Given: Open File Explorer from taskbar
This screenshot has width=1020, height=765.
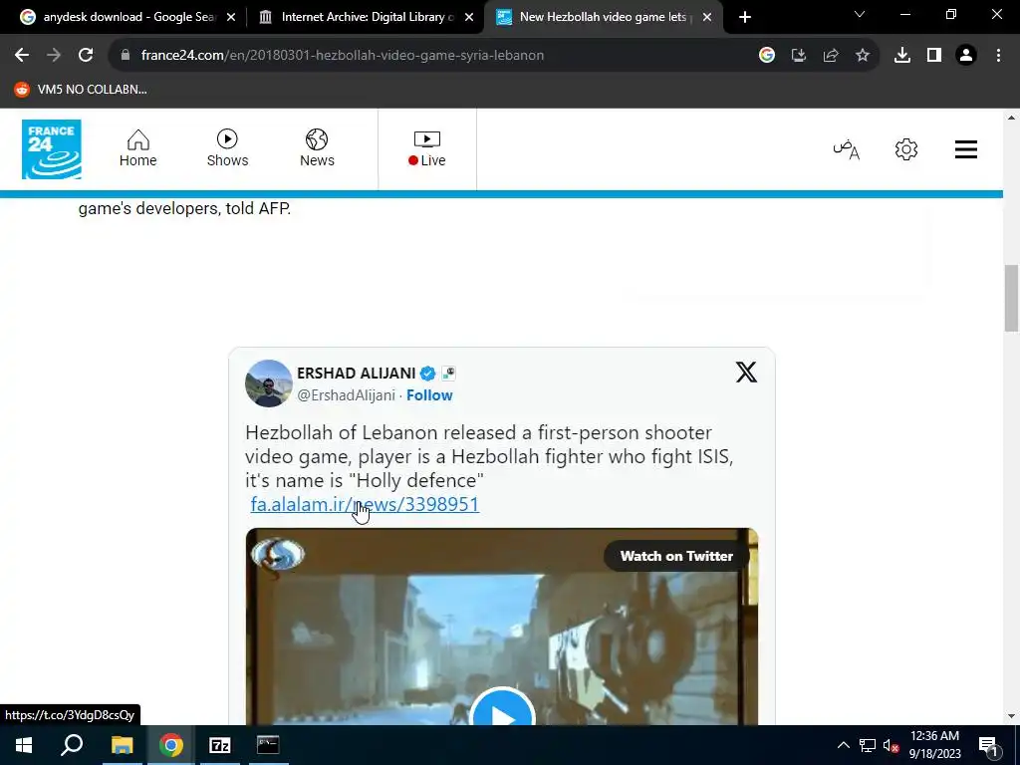Looking at the screenshot, I should tap(122, 745).
